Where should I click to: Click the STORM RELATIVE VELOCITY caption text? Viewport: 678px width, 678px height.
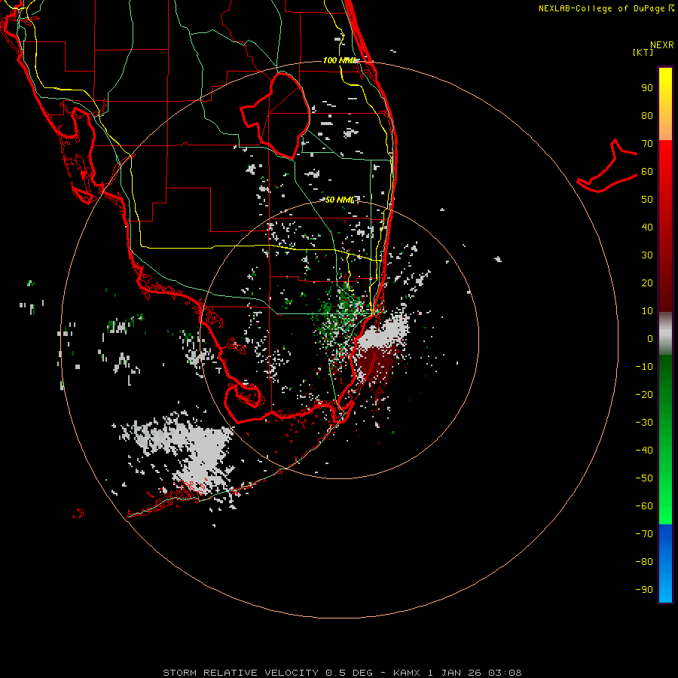click(240, 673)
